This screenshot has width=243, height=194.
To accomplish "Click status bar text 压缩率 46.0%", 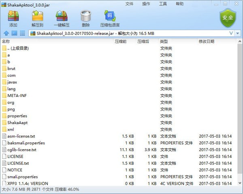I will 67,190.
